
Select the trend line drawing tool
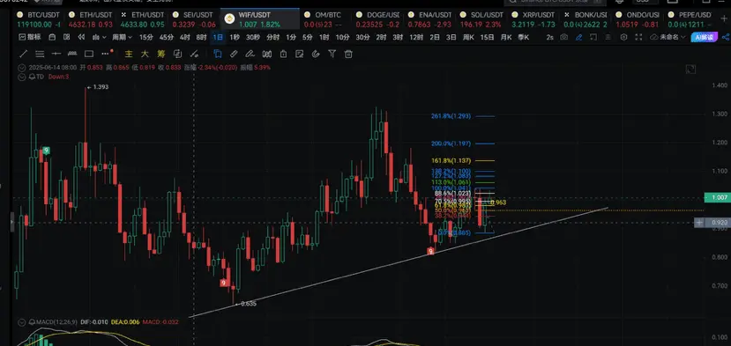tap(23, 54)
